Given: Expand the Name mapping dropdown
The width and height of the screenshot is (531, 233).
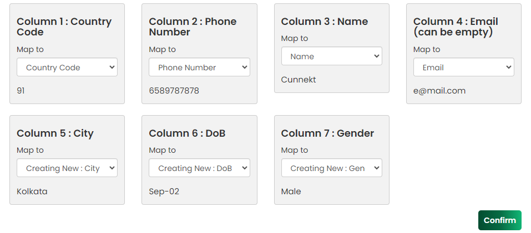Looking at the screenshot, I should 332,56.
